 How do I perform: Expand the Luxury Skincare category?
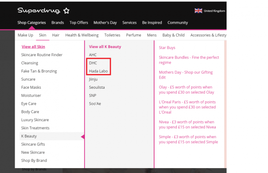tap(35, 120)
